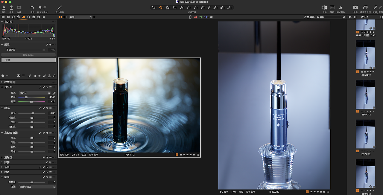Click the Learn (学习) video icon
383x195 pixels.
[x=355, y=7]
